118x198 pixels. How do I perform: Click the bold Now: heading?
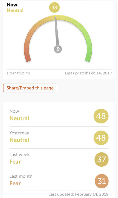[x=13, y=5]
